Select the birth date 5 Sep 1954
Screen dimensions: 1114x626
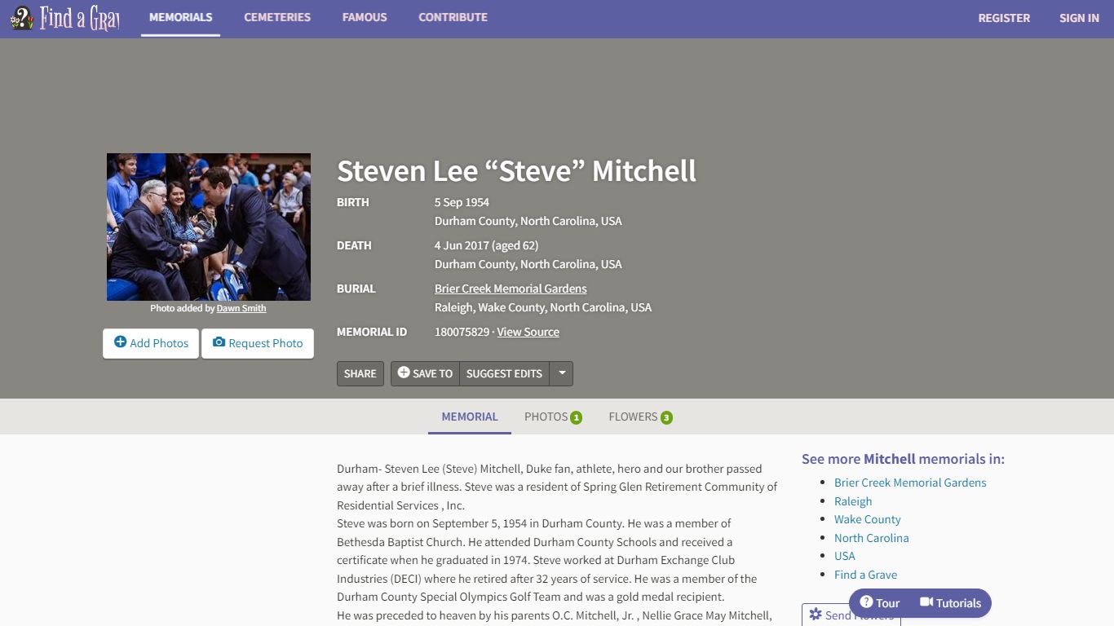point(462,202)
